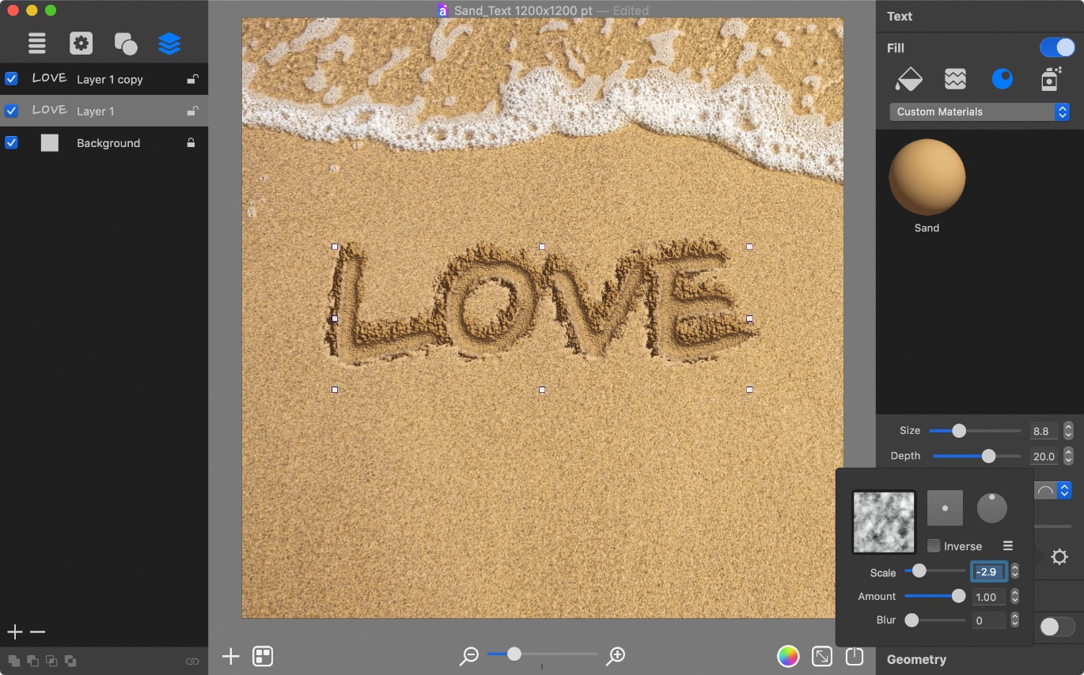This screenshot has width=1084, height=675.
Task: Open the gear settings icon in left sidebar
Action: pyautogui.click(x=81, y=43)
